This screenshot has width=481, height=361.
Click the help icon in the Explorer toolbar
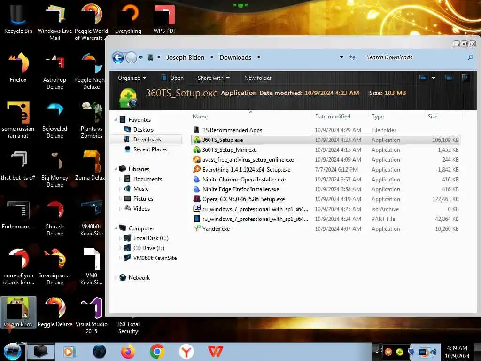pos(465,78)
